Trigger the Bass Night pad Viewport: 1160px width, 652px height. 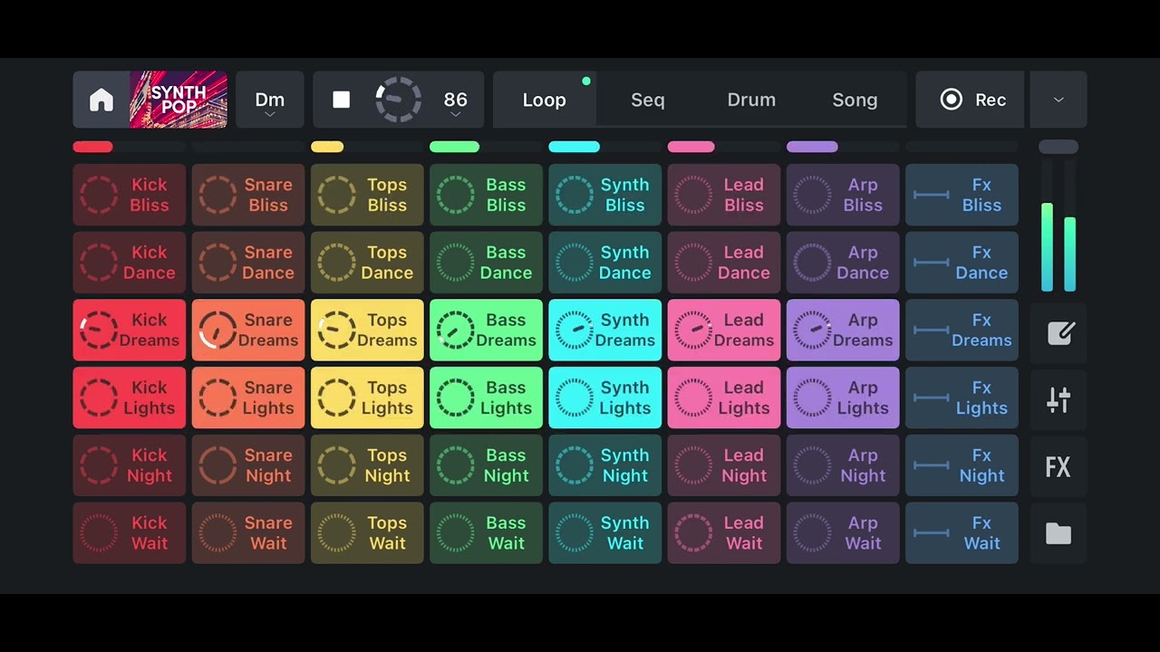(x=486, y=465)
